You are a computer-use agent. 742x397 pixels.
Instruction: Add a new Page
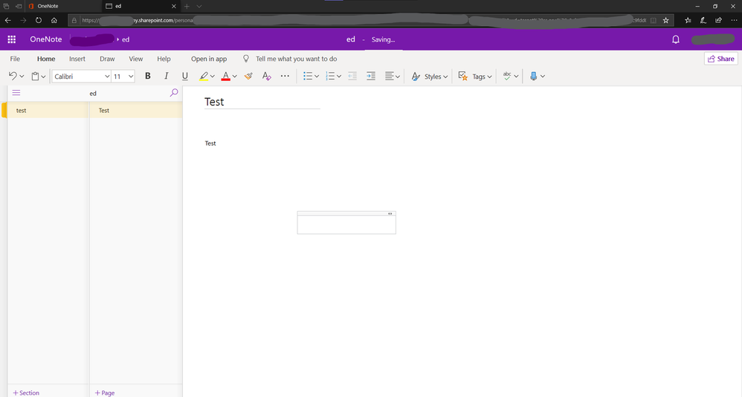105,393
